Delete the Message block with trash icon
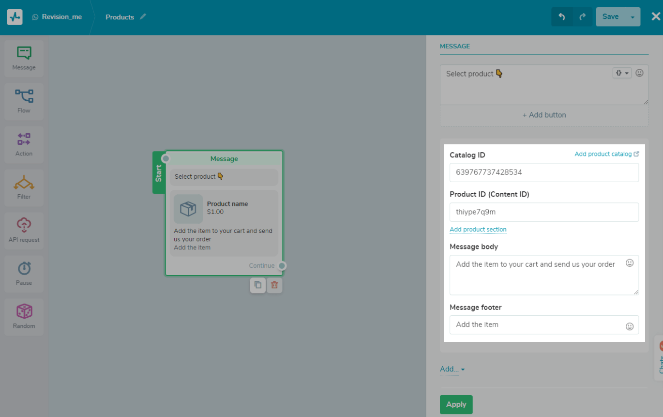Image resolution: width=663 pixels, height=417 pixels. [274, 285]
